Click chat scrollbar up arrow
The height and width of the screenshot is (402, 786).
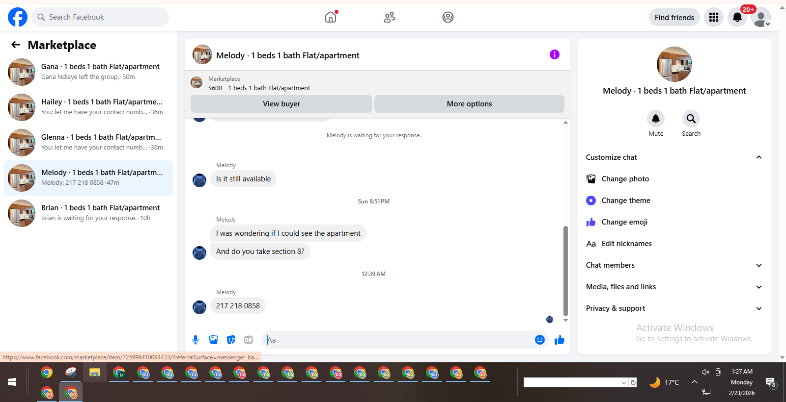[x=565, y=123]
